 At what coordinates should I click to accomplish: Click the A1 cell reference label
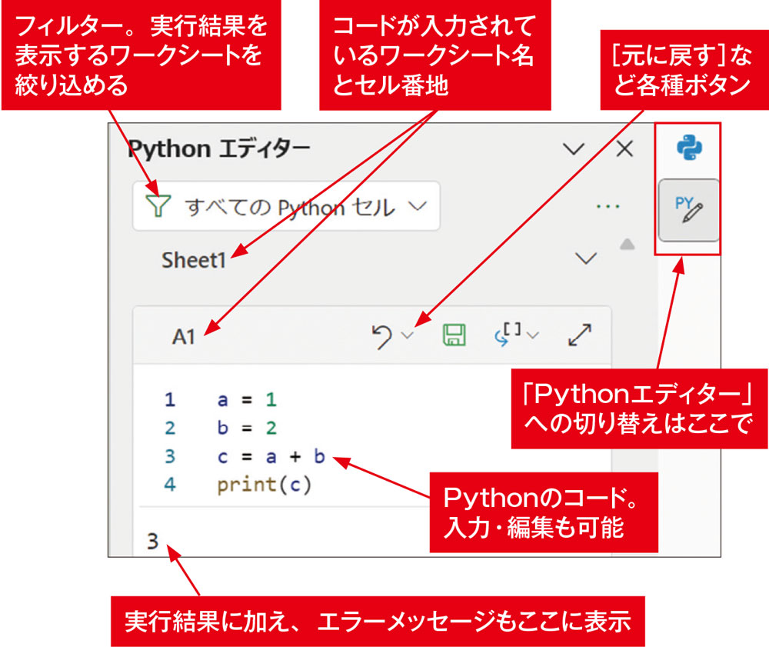tap(182, 335)
